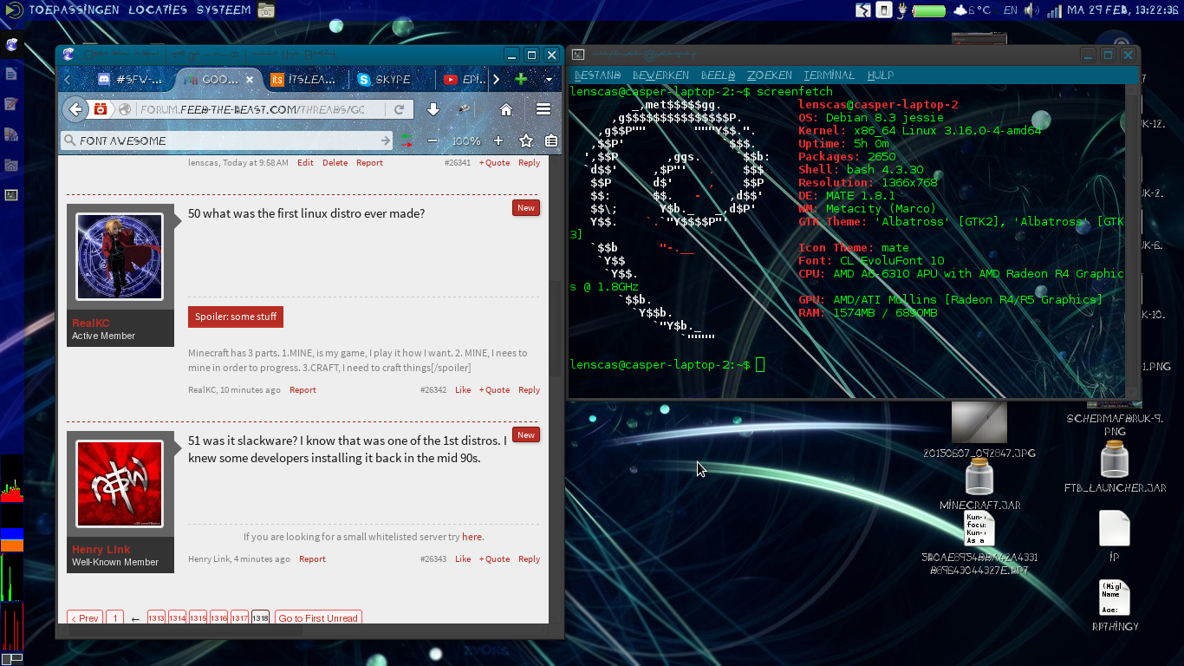The image size is (1184, 666).
Task: Open Bewerken menu in terminal
Action: [x=660, y=75]
